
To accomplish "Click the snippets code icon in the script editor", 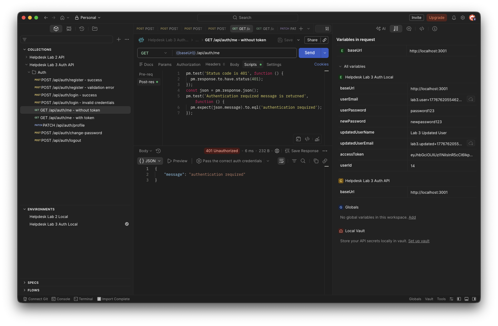I will coord(307,139).
